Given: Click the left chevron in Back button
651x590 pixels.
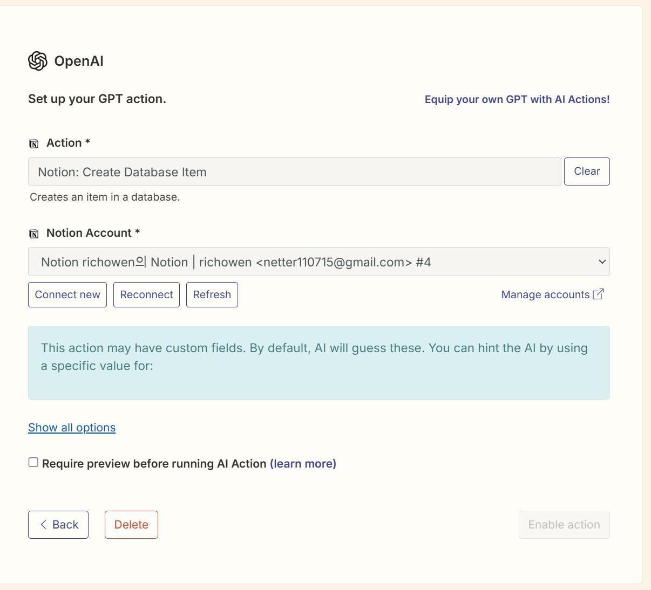Looking at the screenshot, I should 44,524.
